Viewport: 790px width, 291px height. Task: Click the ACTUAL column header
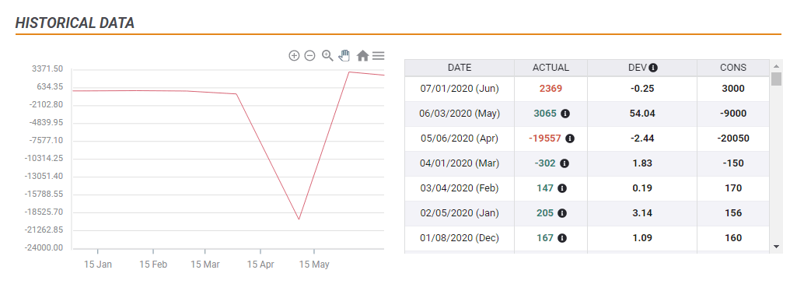tap(551, 68)
